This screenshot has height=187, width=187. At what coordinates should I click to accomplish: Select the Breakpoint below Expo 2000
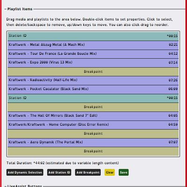click(x=93, y=72)
